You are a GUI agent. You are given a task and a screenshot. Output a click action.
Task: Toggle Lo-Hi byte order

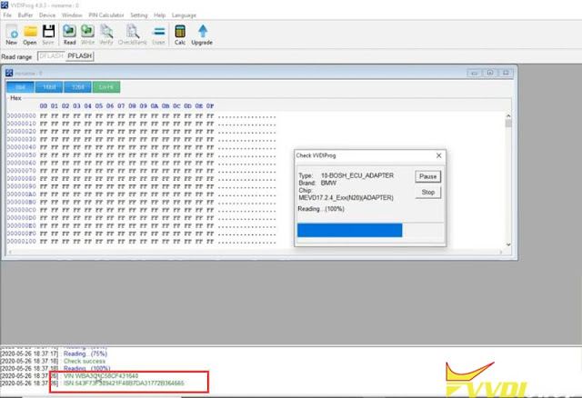coord(106,87)
